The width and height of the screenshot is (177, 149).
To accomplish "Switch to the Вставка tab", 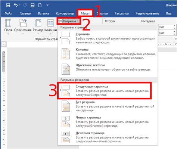I will 43,13.
